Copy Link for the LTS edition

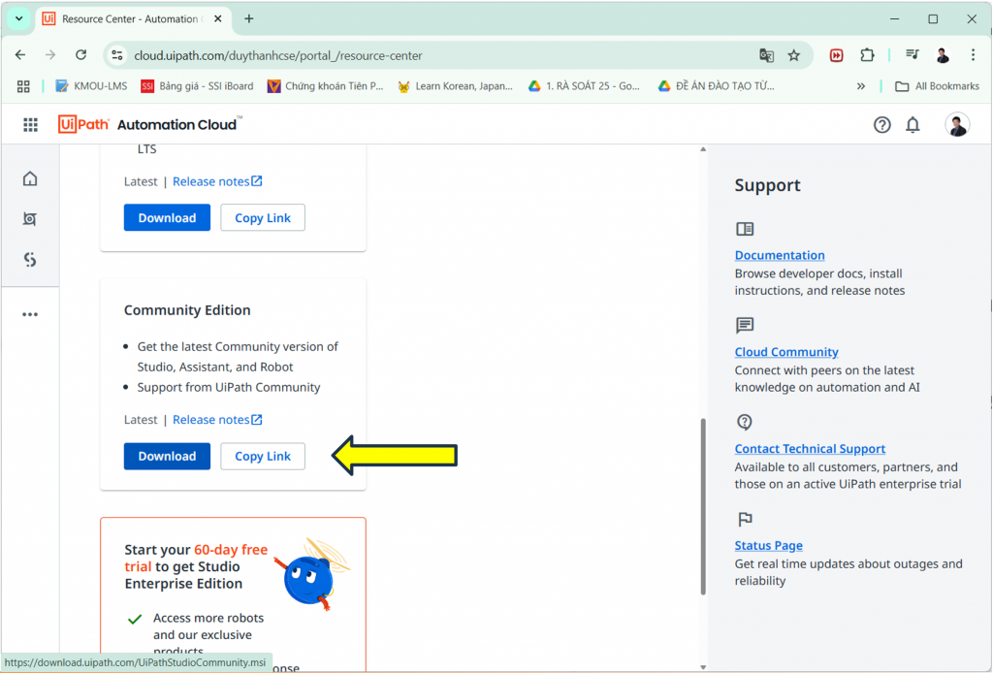coord(263,218)
